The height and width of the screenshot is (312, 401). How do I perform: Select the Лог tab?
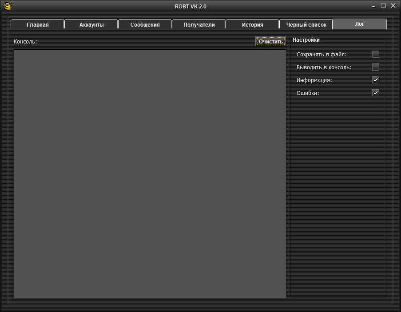pos(360,24)
